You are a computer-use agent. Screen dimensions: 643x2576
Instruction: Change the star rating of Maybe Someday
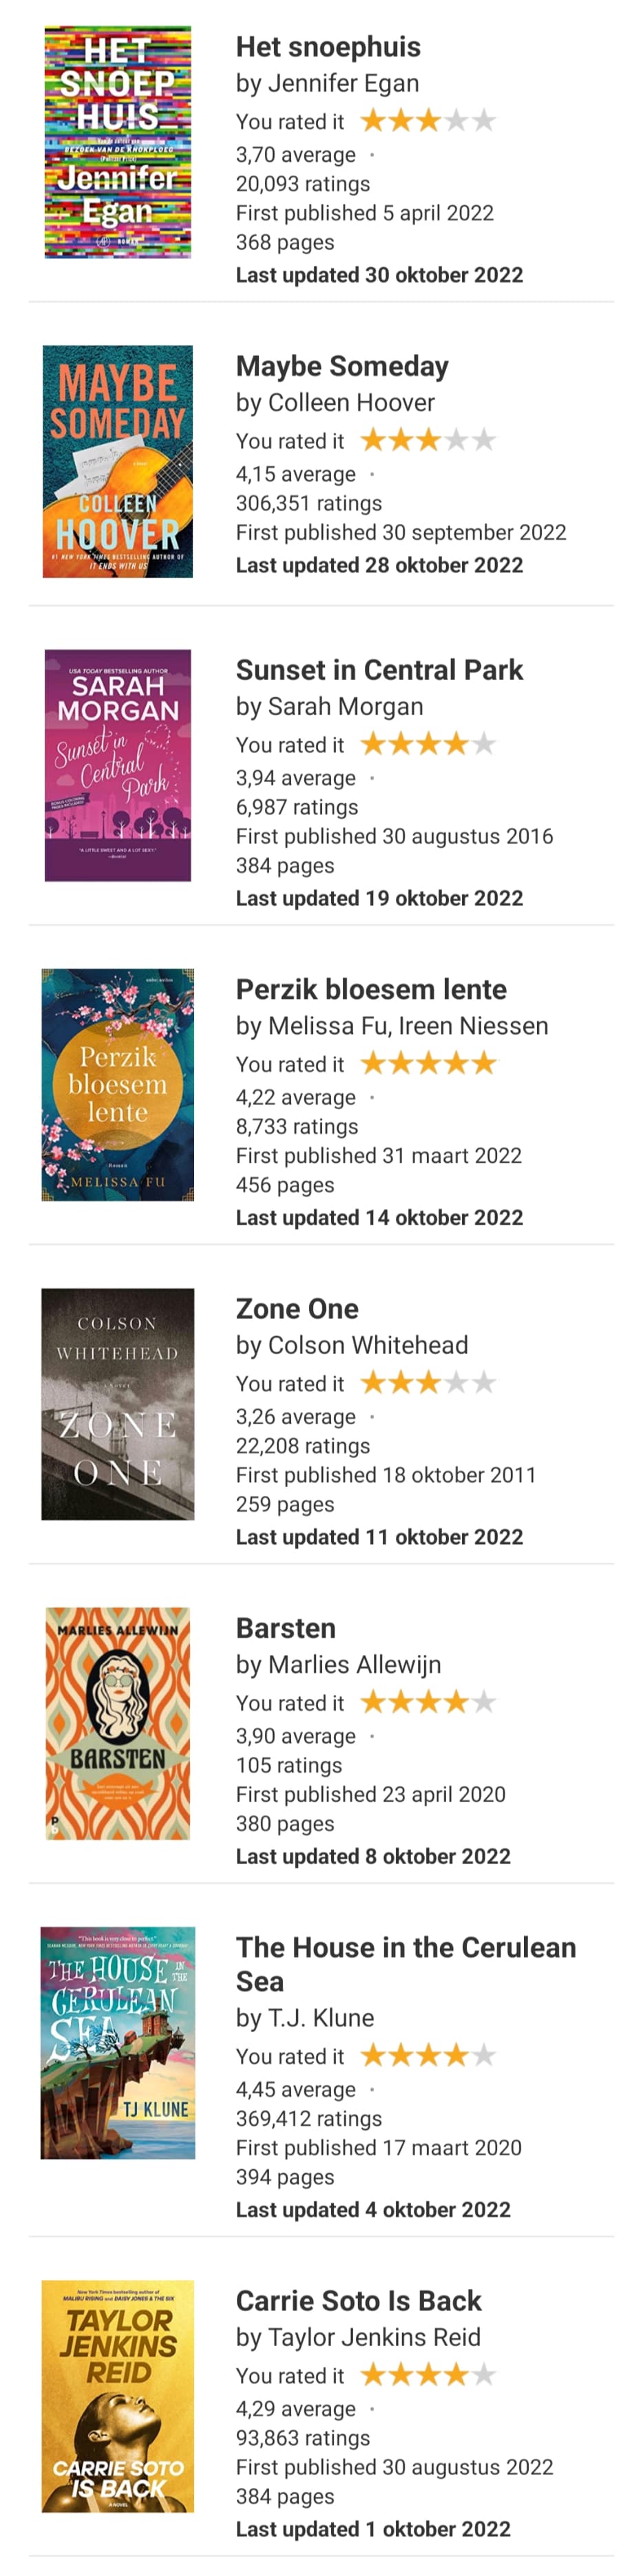pyautogui.click(x=428, y=440)
